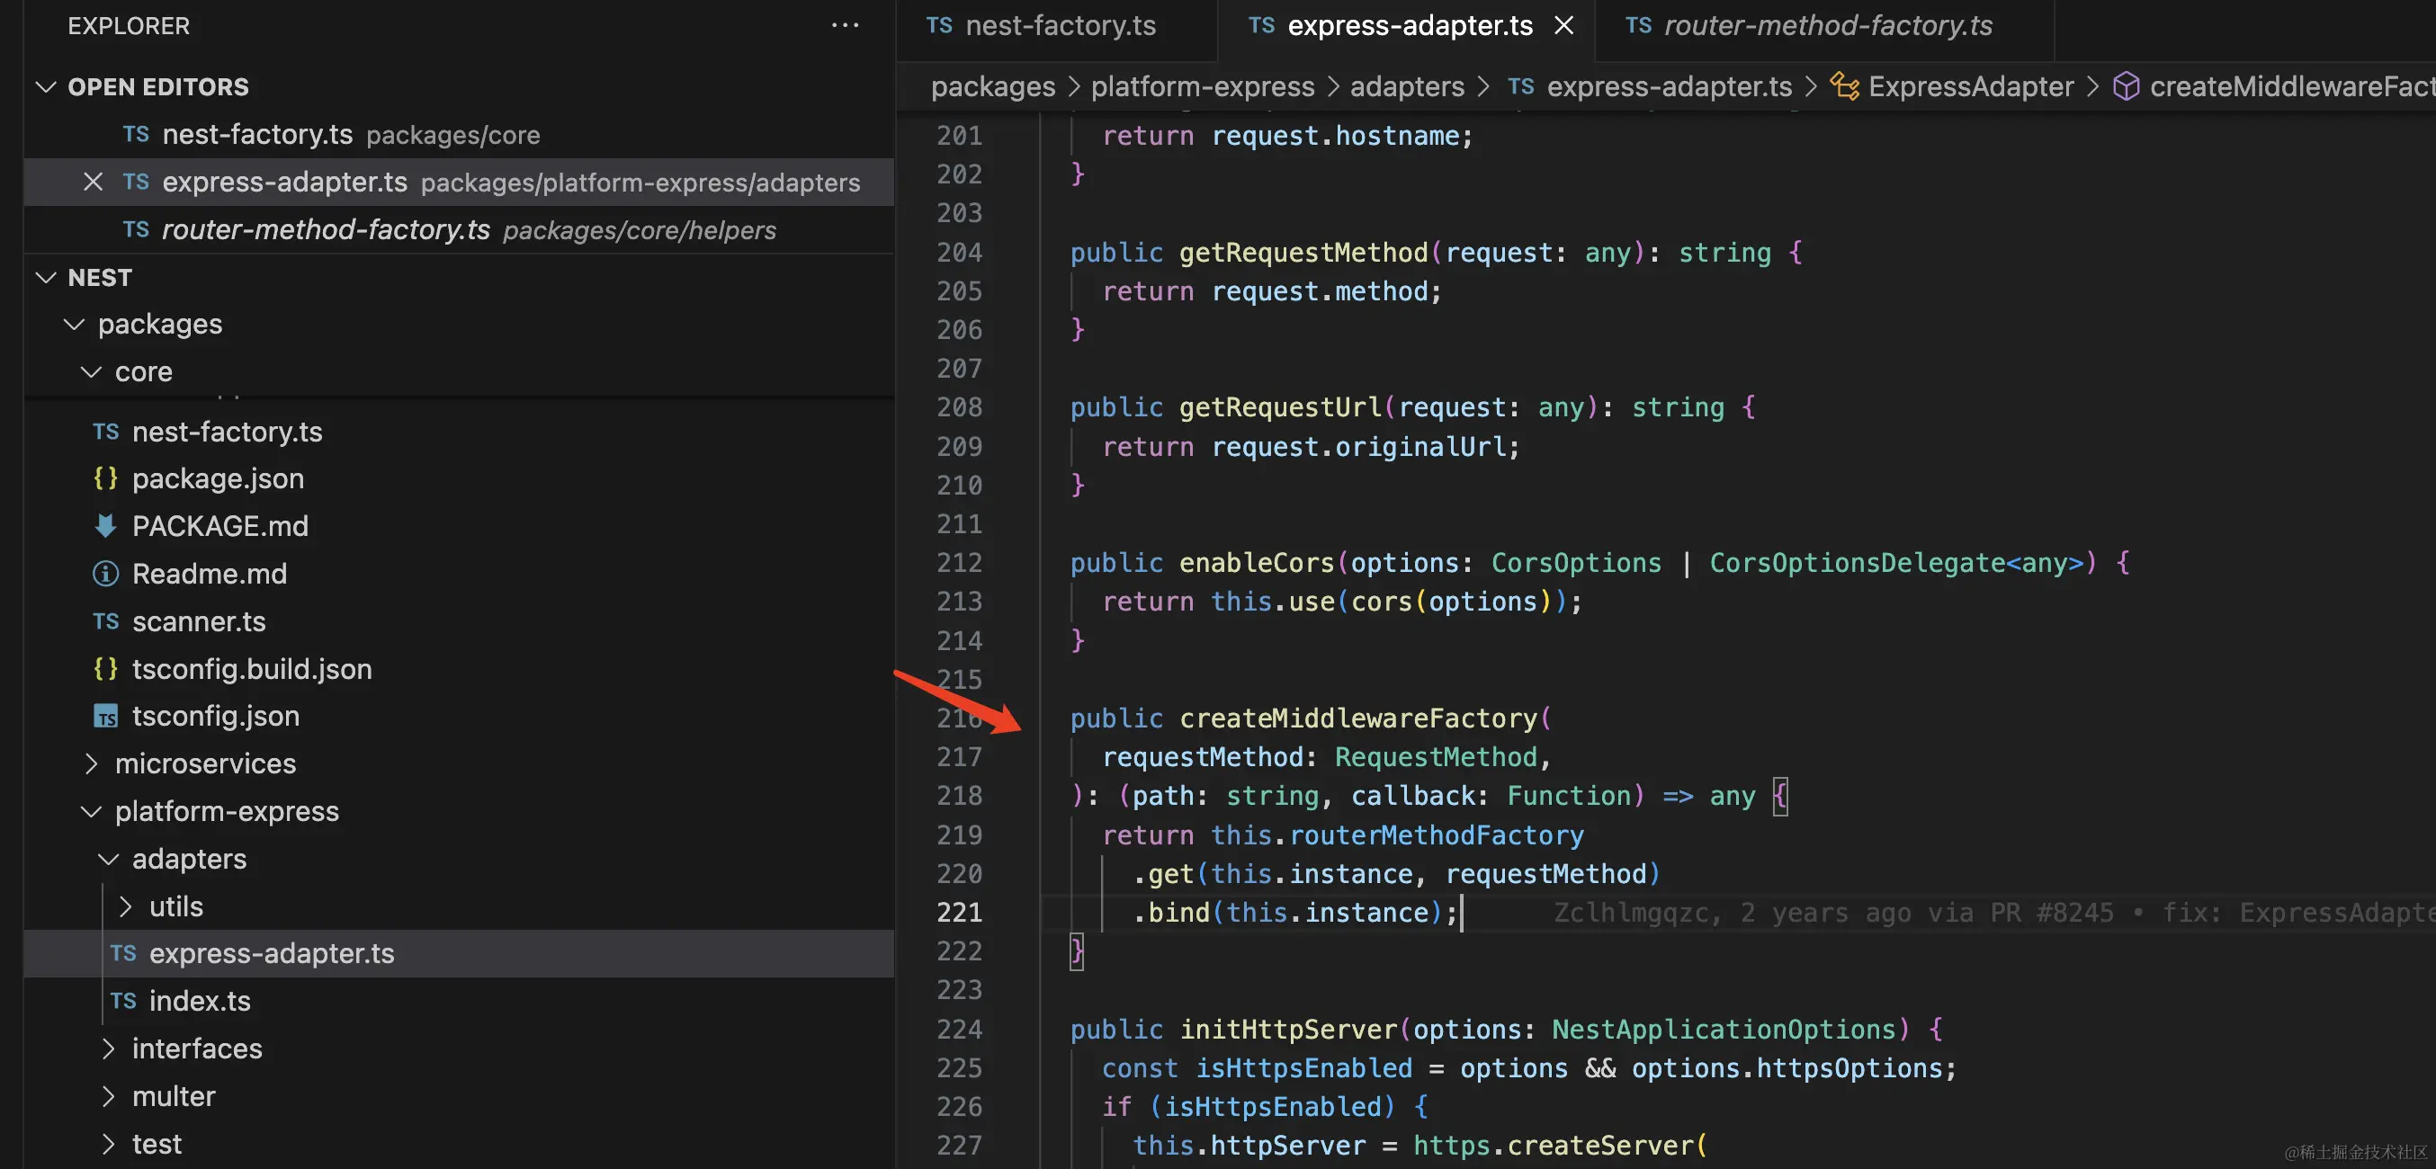The height and width of the screenshot is (1169, 2436).
Task: Expand the utils folder
Action: pyautogui.click(x=126, y=906)
